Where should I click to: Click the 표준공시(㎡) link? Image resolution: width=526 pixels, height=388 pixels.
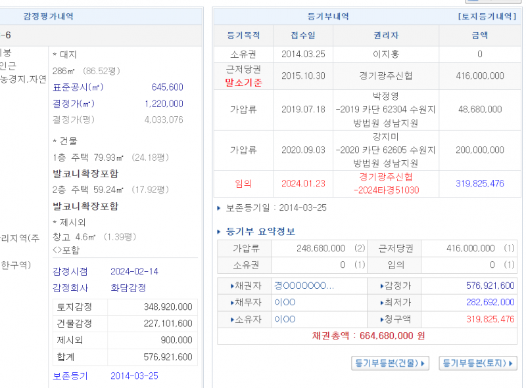(x=78, y=87)
